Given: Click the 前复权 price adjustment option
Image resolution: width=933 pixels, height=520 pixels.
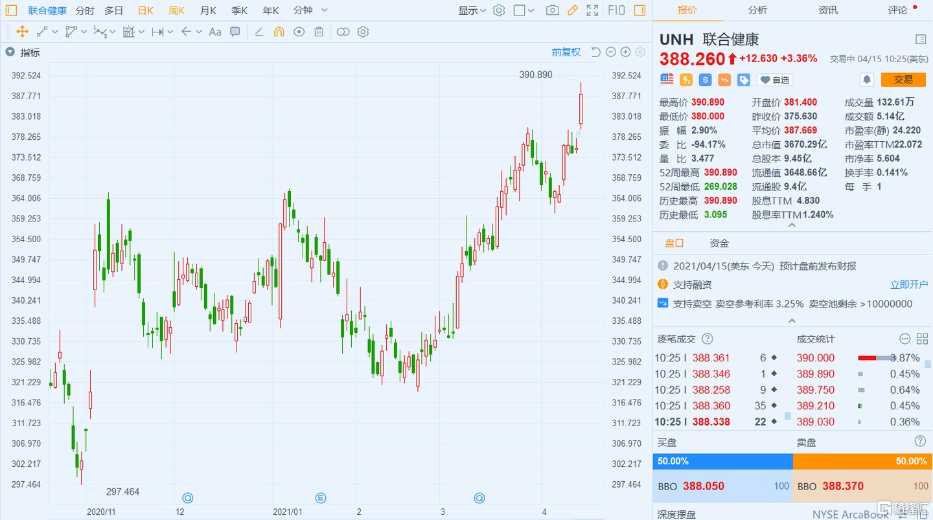Looking at the screenshot, I should 566,52.
